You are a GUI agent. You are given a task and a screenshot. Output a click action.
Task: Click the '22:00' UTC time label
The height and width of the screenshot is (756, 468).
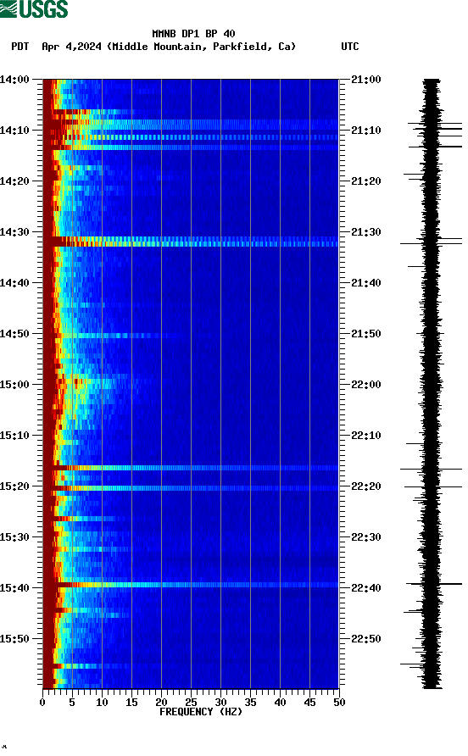pyautogui.click(x=366, y=385)
